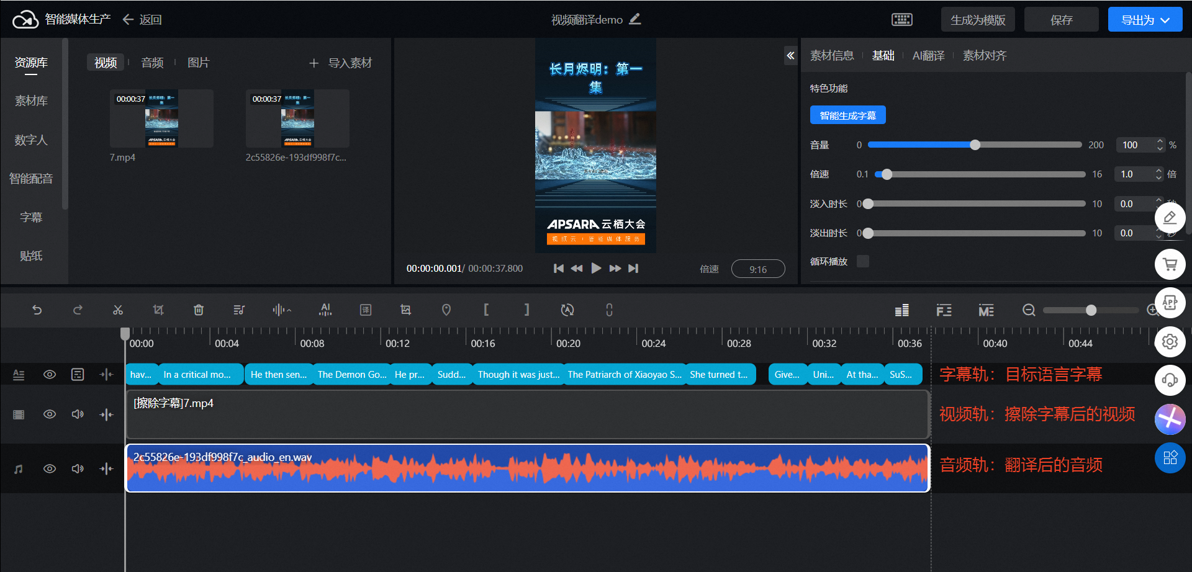This screenshot has width=1192, height=572.
Task: Open subtitle track list editor icon
Action: coord(78,374)
